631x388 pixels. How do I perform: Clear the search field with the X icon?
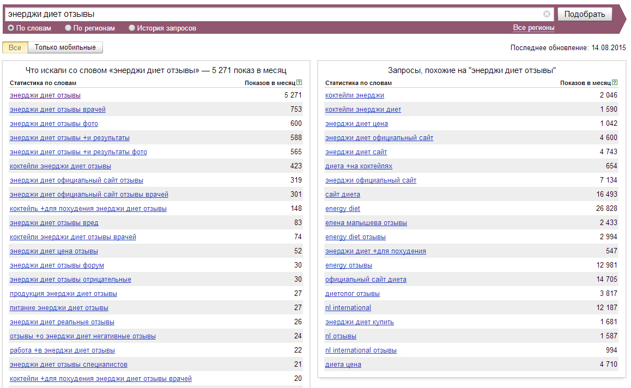(x=547, y=14)
